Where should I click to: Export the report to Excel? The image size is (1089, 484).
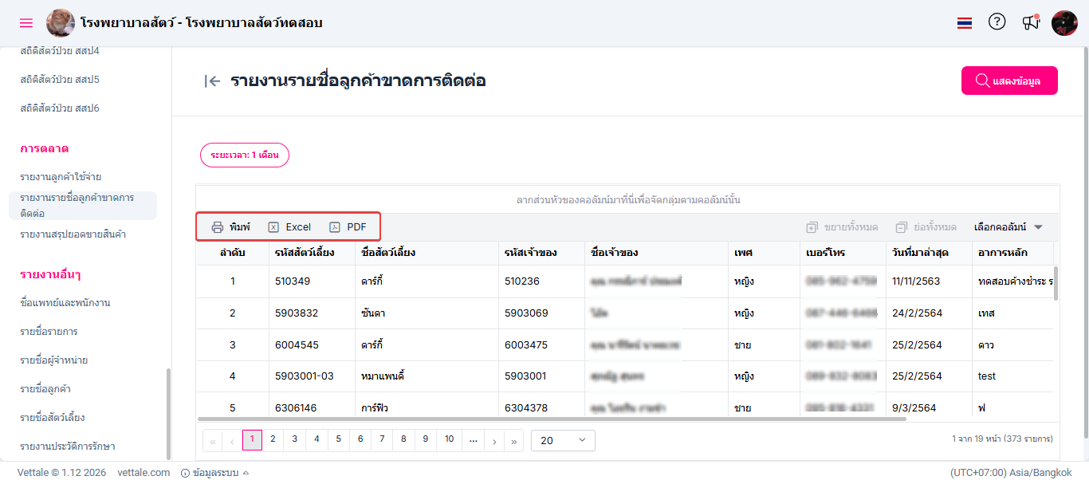[x=289, y=227]
